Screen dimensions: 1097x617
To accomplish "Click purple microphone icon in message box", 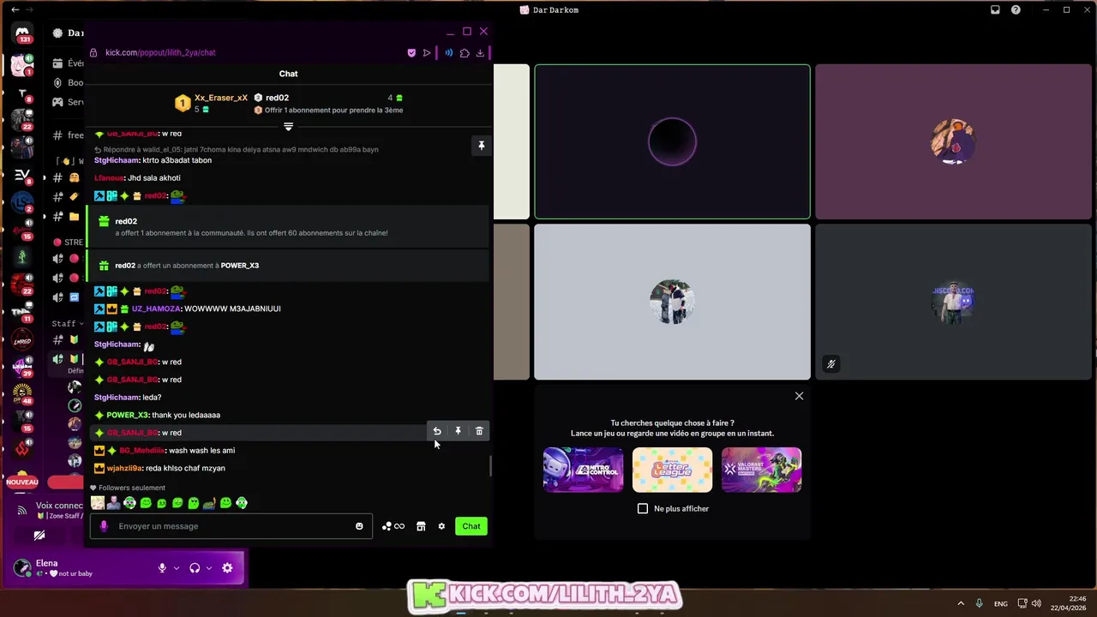I will 104,526.
